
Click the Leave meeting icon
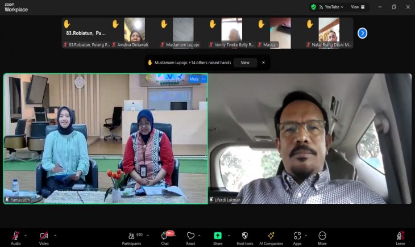(x=400, y=236)
